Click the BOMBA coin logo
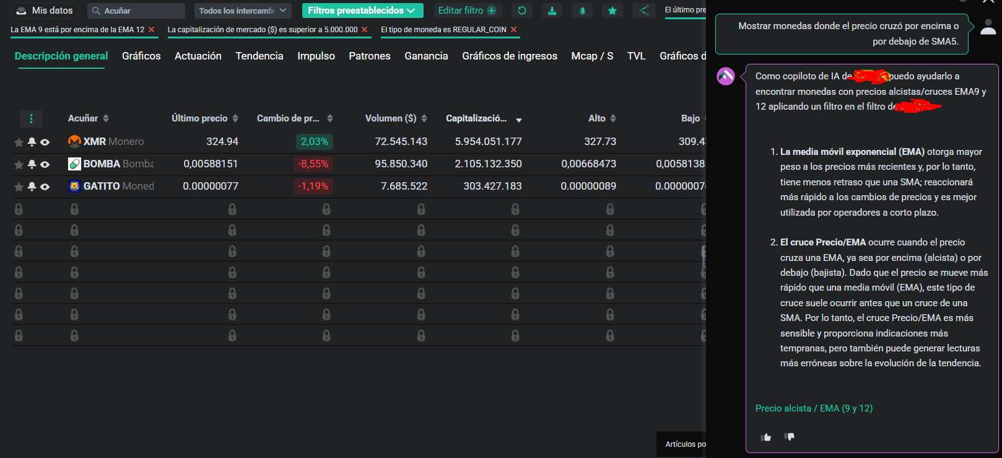The width and height of the screenshot is (1002, 458). (x=74, y=164)
